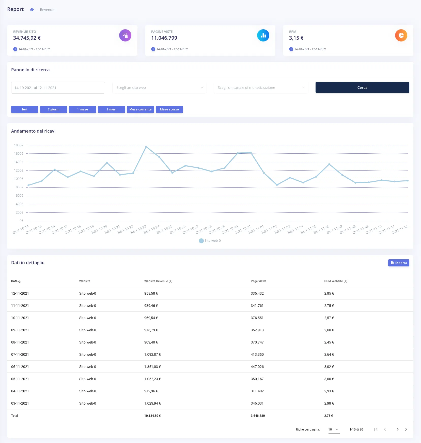Screen dimensions: 421x443
Task: Select the 7 giorni quick filter
Action: pos(54,109)
